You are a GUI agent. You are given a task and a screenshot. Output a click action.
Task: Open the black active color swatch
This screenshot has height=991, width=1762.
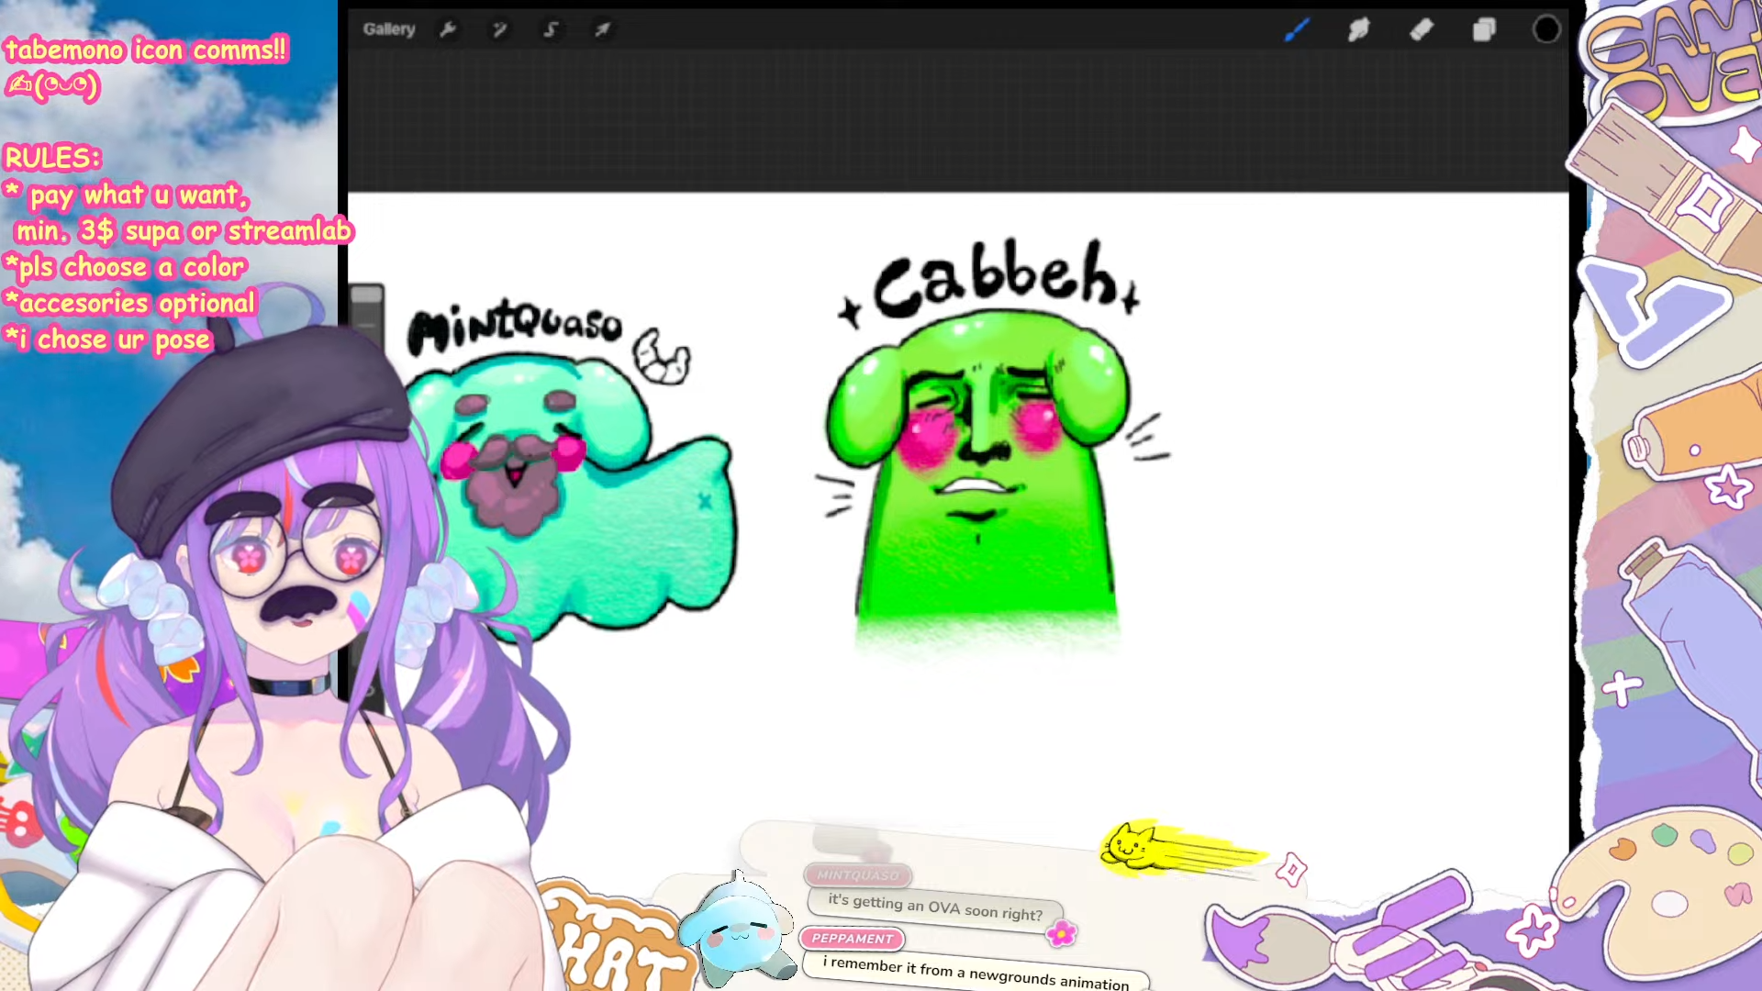[1546, 29]
